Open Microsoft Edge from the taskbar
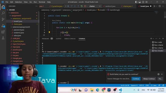 click(x=98, y=90)
